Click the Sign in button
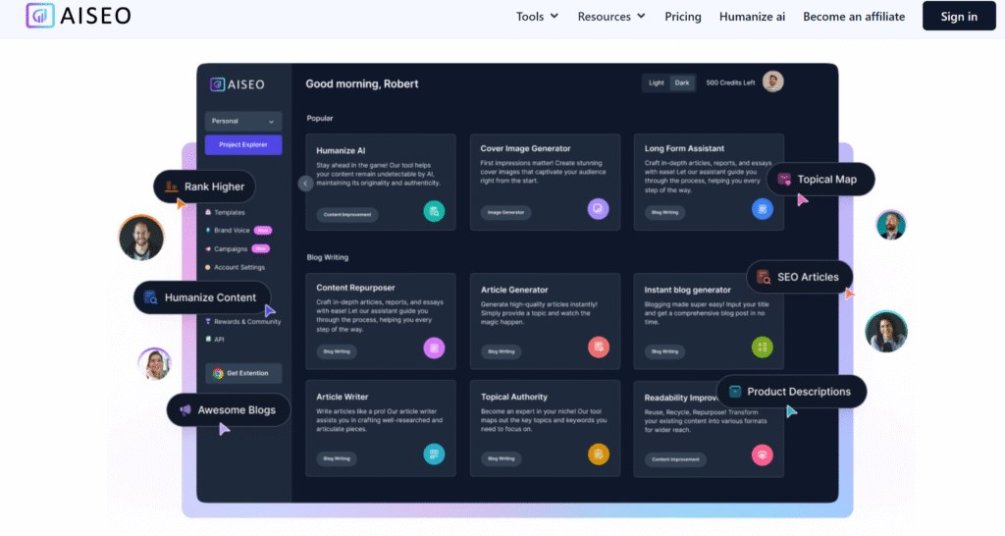The height and width of the screenshot is (536, 1005). click(x=958, y=17)
